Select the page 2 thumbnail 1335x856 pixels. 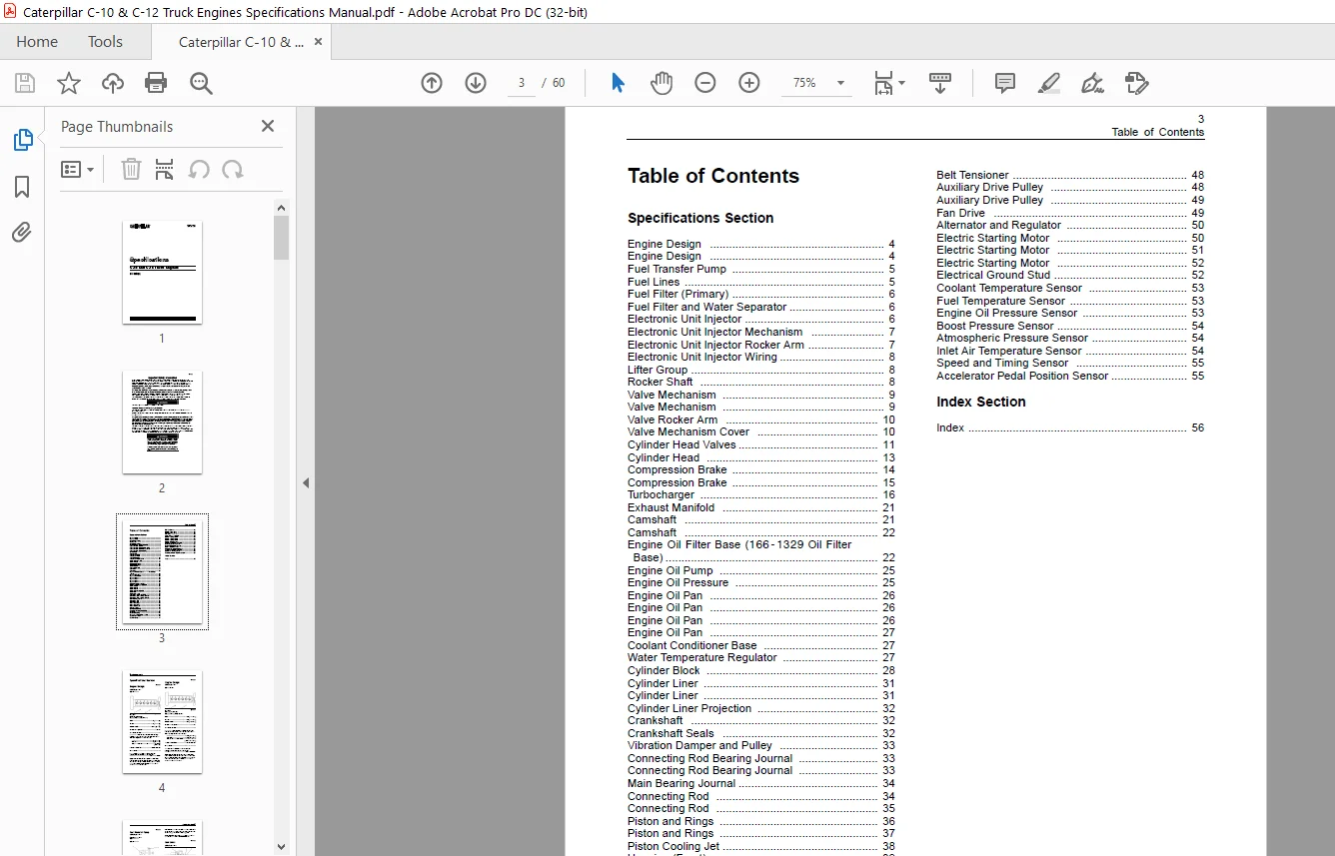pos(162,422)
